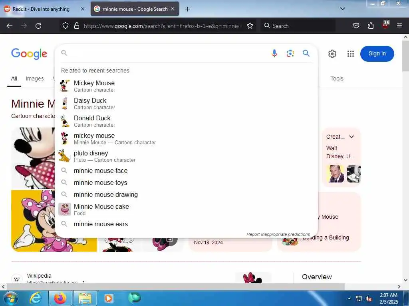Choose lowercase mickey mouse suggestion
Screen dimensions: 409x306
(x=187, y=139)
